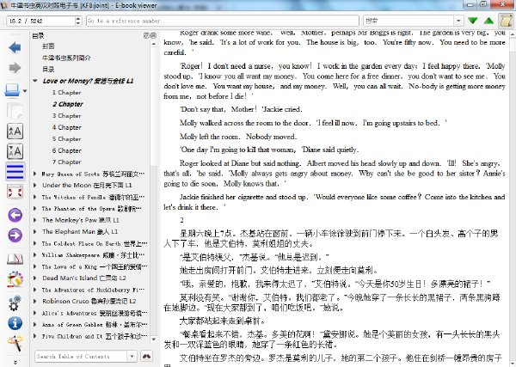The image size is (516, 367).
Task: Click the blue Back arrow icon
Action: (x=15, y=47)
